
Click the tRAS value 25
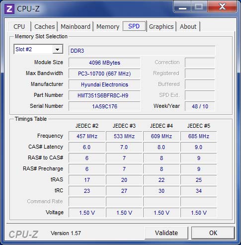point(199,180)
